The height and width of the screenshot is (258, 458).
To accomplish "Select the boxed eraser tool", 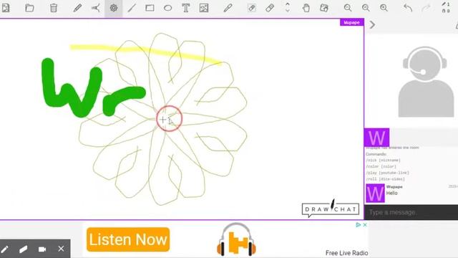I will point(251,8).
